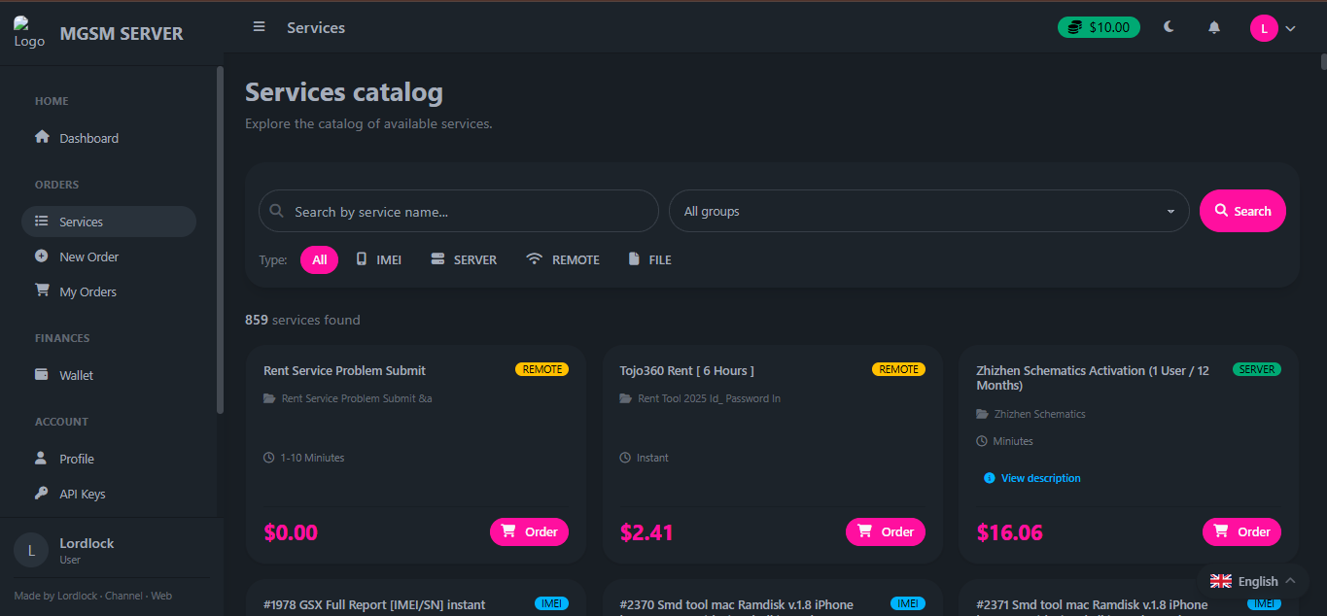This screenshot has height=616, width=1327.
Task: Expand the user avatar dropdown
Action: tap(1273, 28)
